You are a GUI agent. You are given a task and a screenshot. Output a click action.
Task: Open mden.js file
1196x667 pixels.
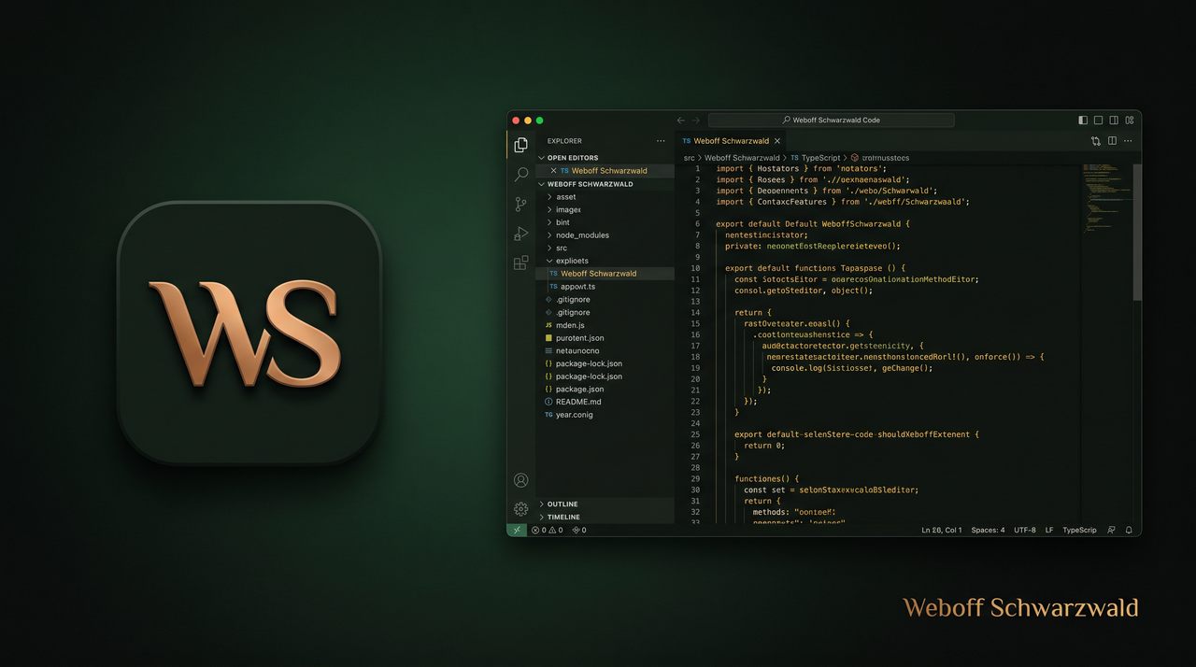(605, 325)
